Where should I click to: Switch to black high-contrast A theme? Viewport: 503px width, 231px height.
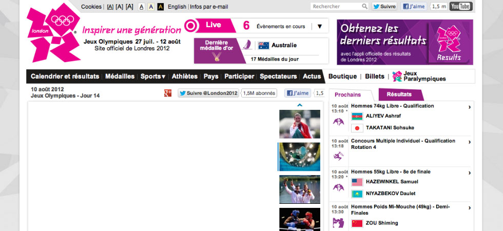(161, 7)
